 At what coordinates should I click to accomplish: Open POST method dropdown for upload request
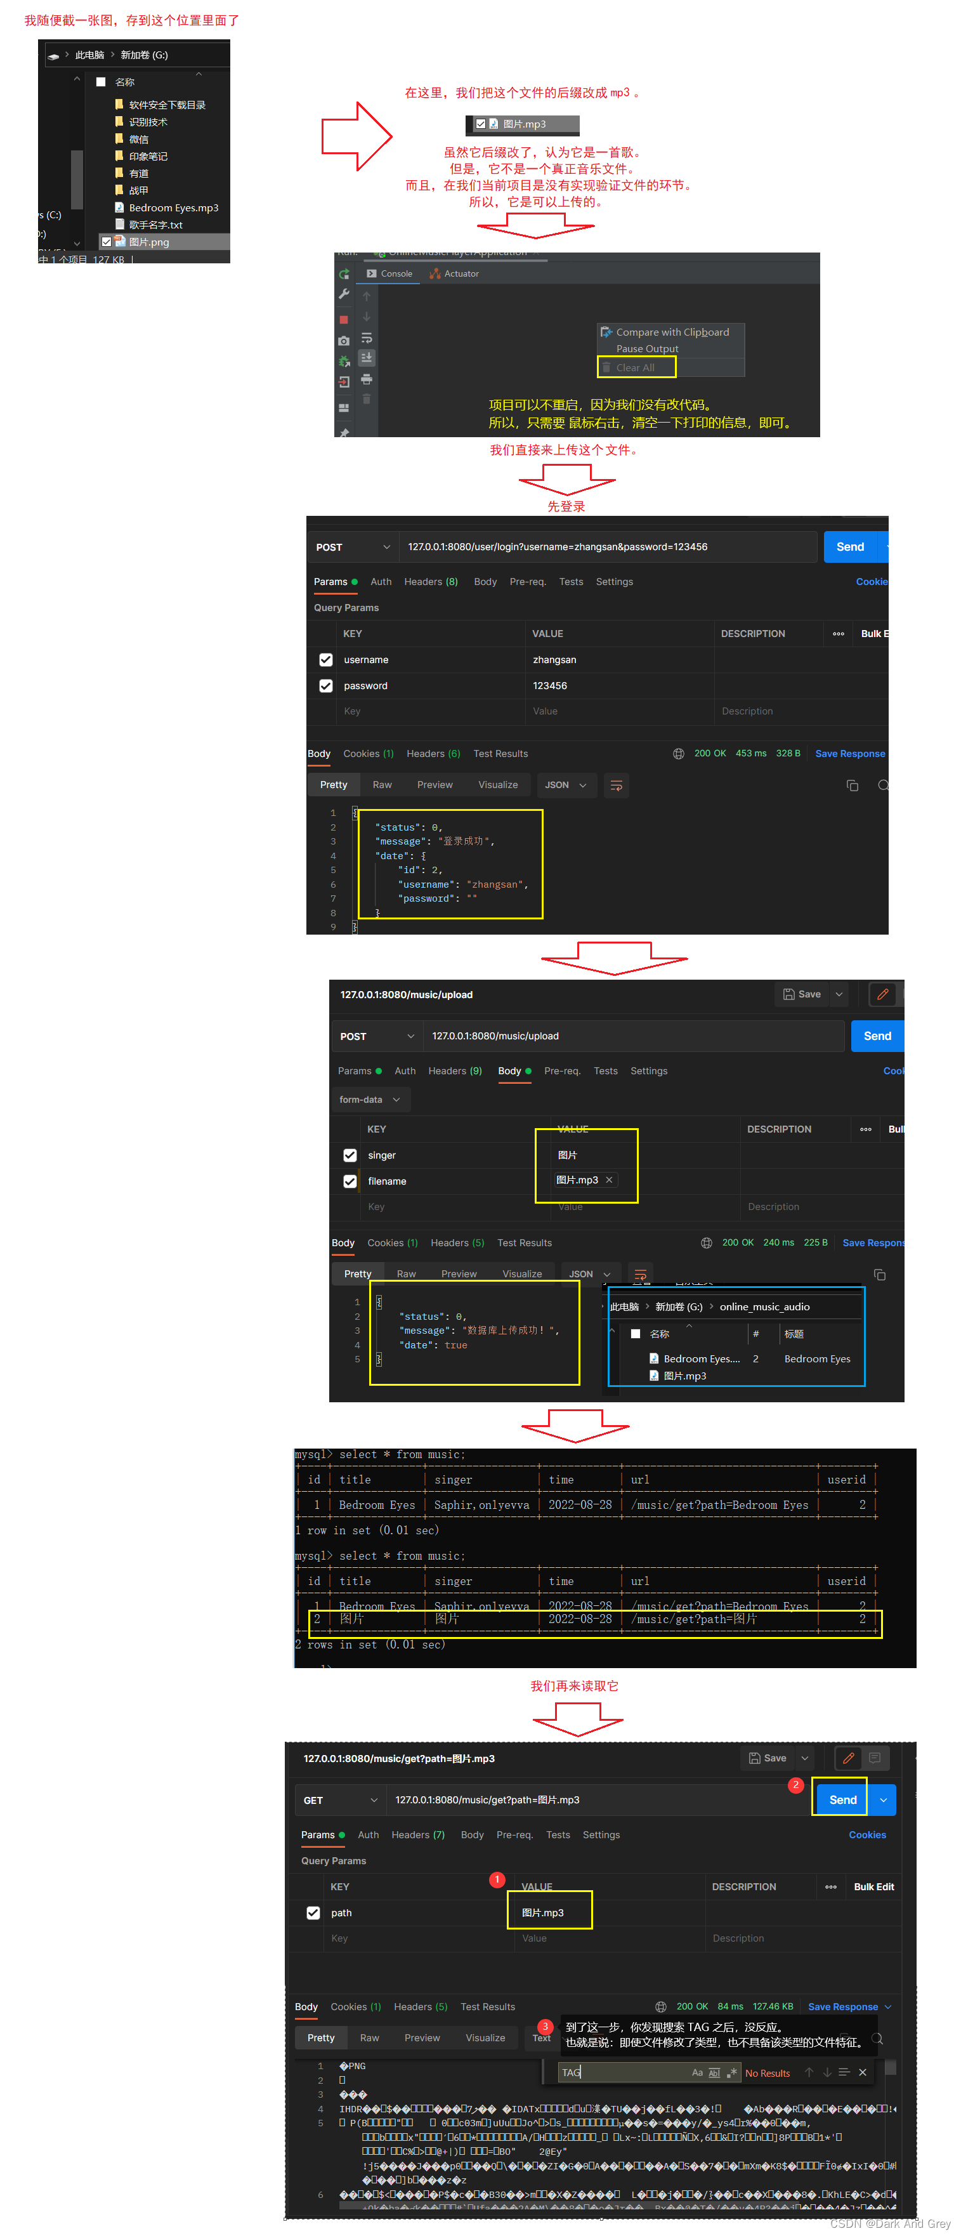point(377,1037)
